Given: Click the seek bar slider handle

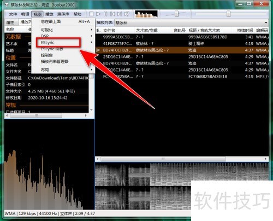Looking at the screenshot, I should click(x=228, y=14).
